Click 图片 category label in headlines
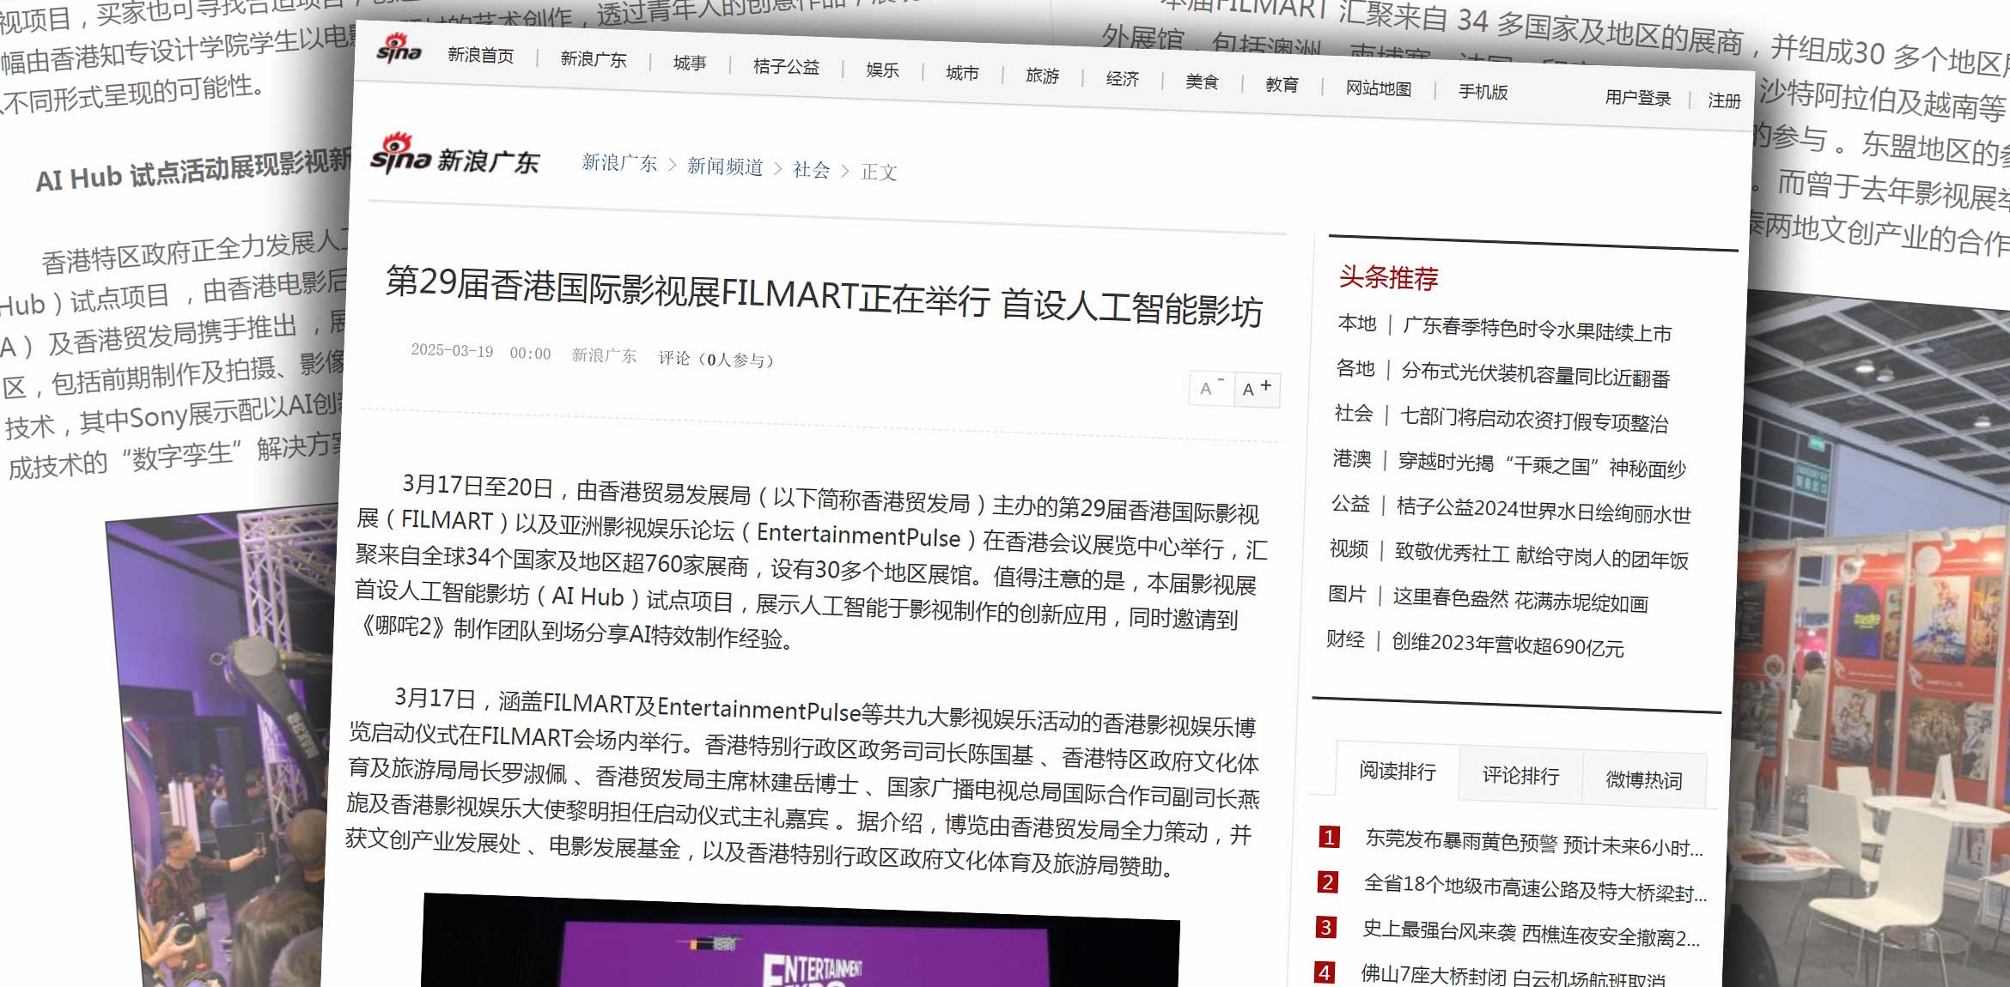The height and width of the screenshot is (987, 2010). pos(1347,593)
